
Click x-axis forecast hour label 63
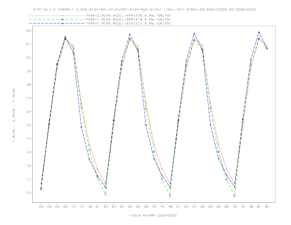[x=211, y=207]
